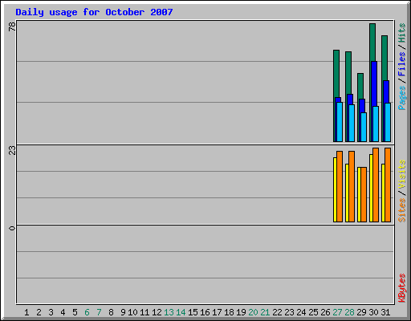Screen dimensions: 411x321
Task: Click green day "13" on the x-axis
Action: [169, 312]
